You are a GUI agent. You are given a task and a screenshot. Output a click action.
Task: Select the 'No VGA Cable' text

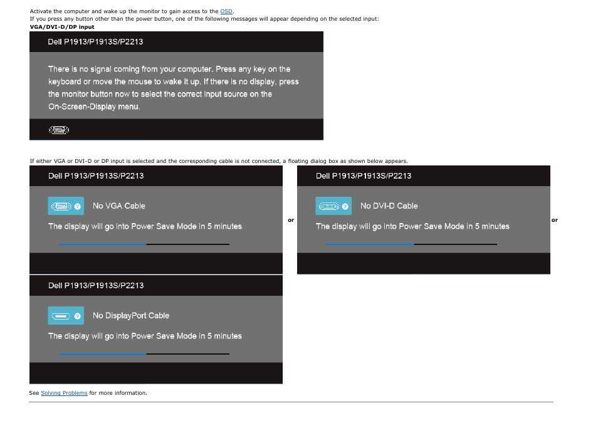pos(119,206)
